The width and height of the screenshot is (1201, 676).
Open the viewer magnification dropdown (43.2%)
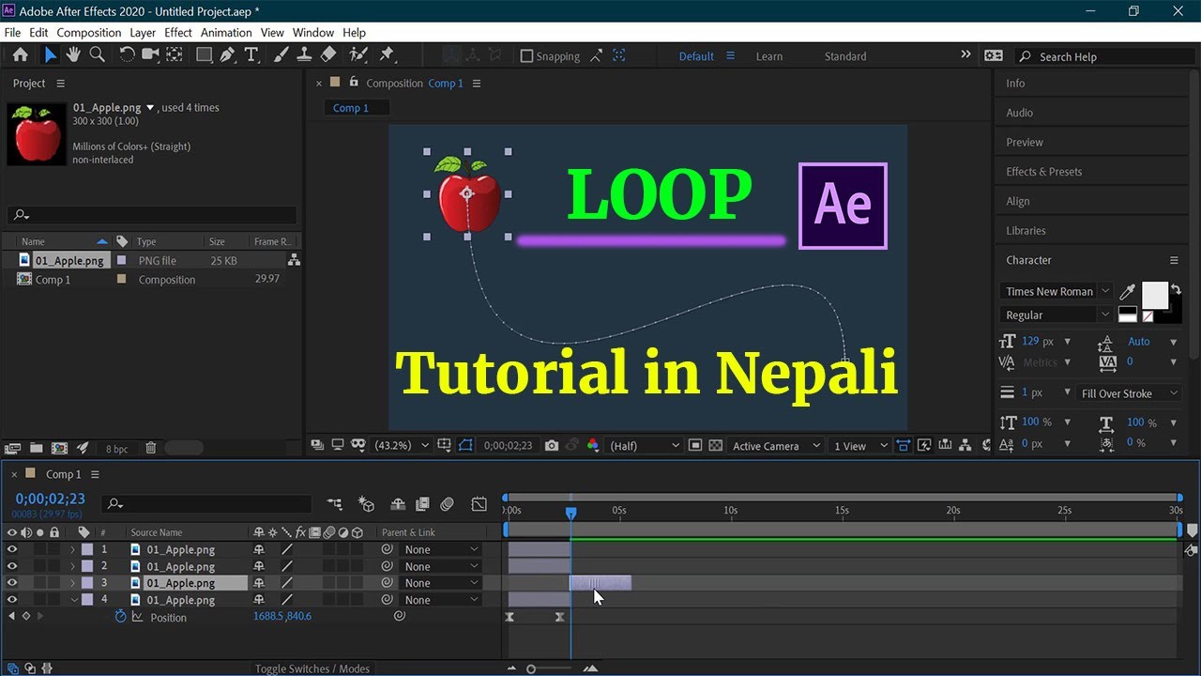point(402,446)
